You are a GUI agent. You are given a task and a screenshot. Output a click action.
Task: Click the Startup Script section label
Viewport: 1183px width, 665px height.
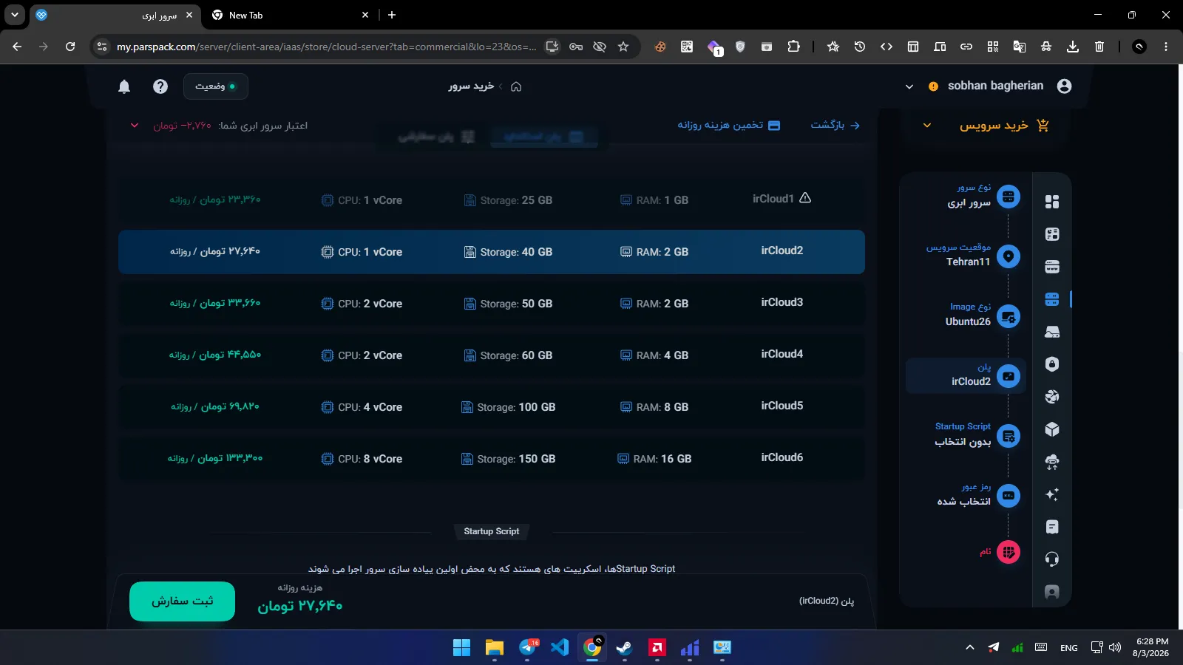point(492,531)
